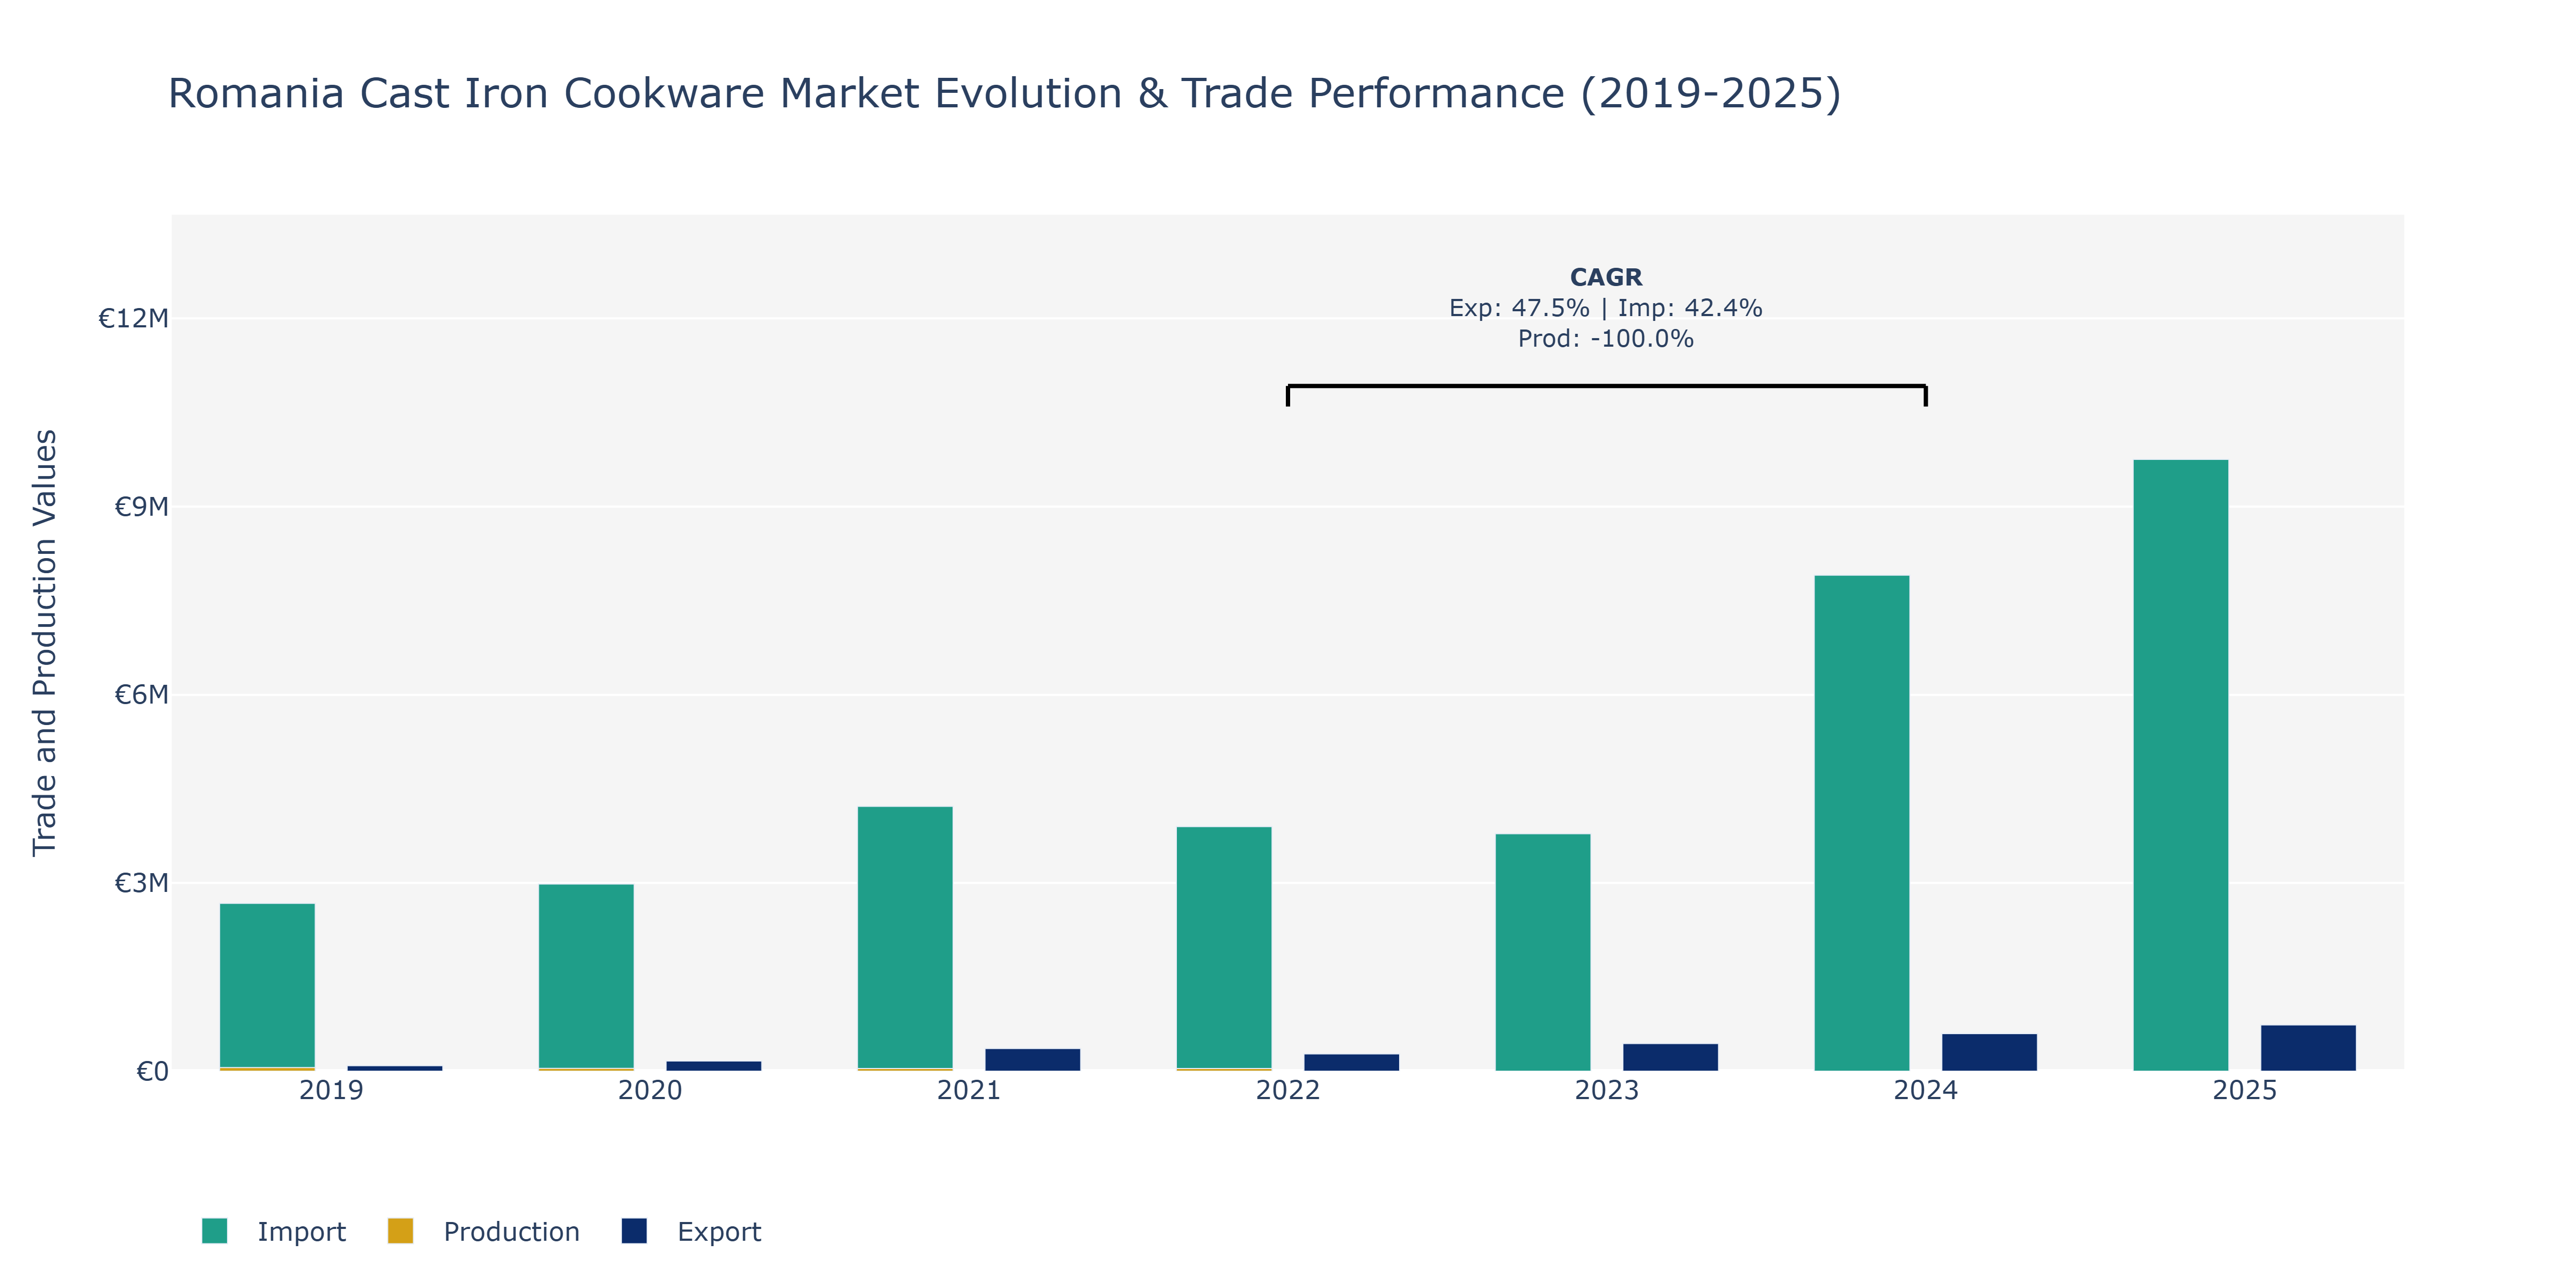Click the €0 y-axis tick
The width and height of the screenshot is (2576, 1288).
click(152, 1071)
